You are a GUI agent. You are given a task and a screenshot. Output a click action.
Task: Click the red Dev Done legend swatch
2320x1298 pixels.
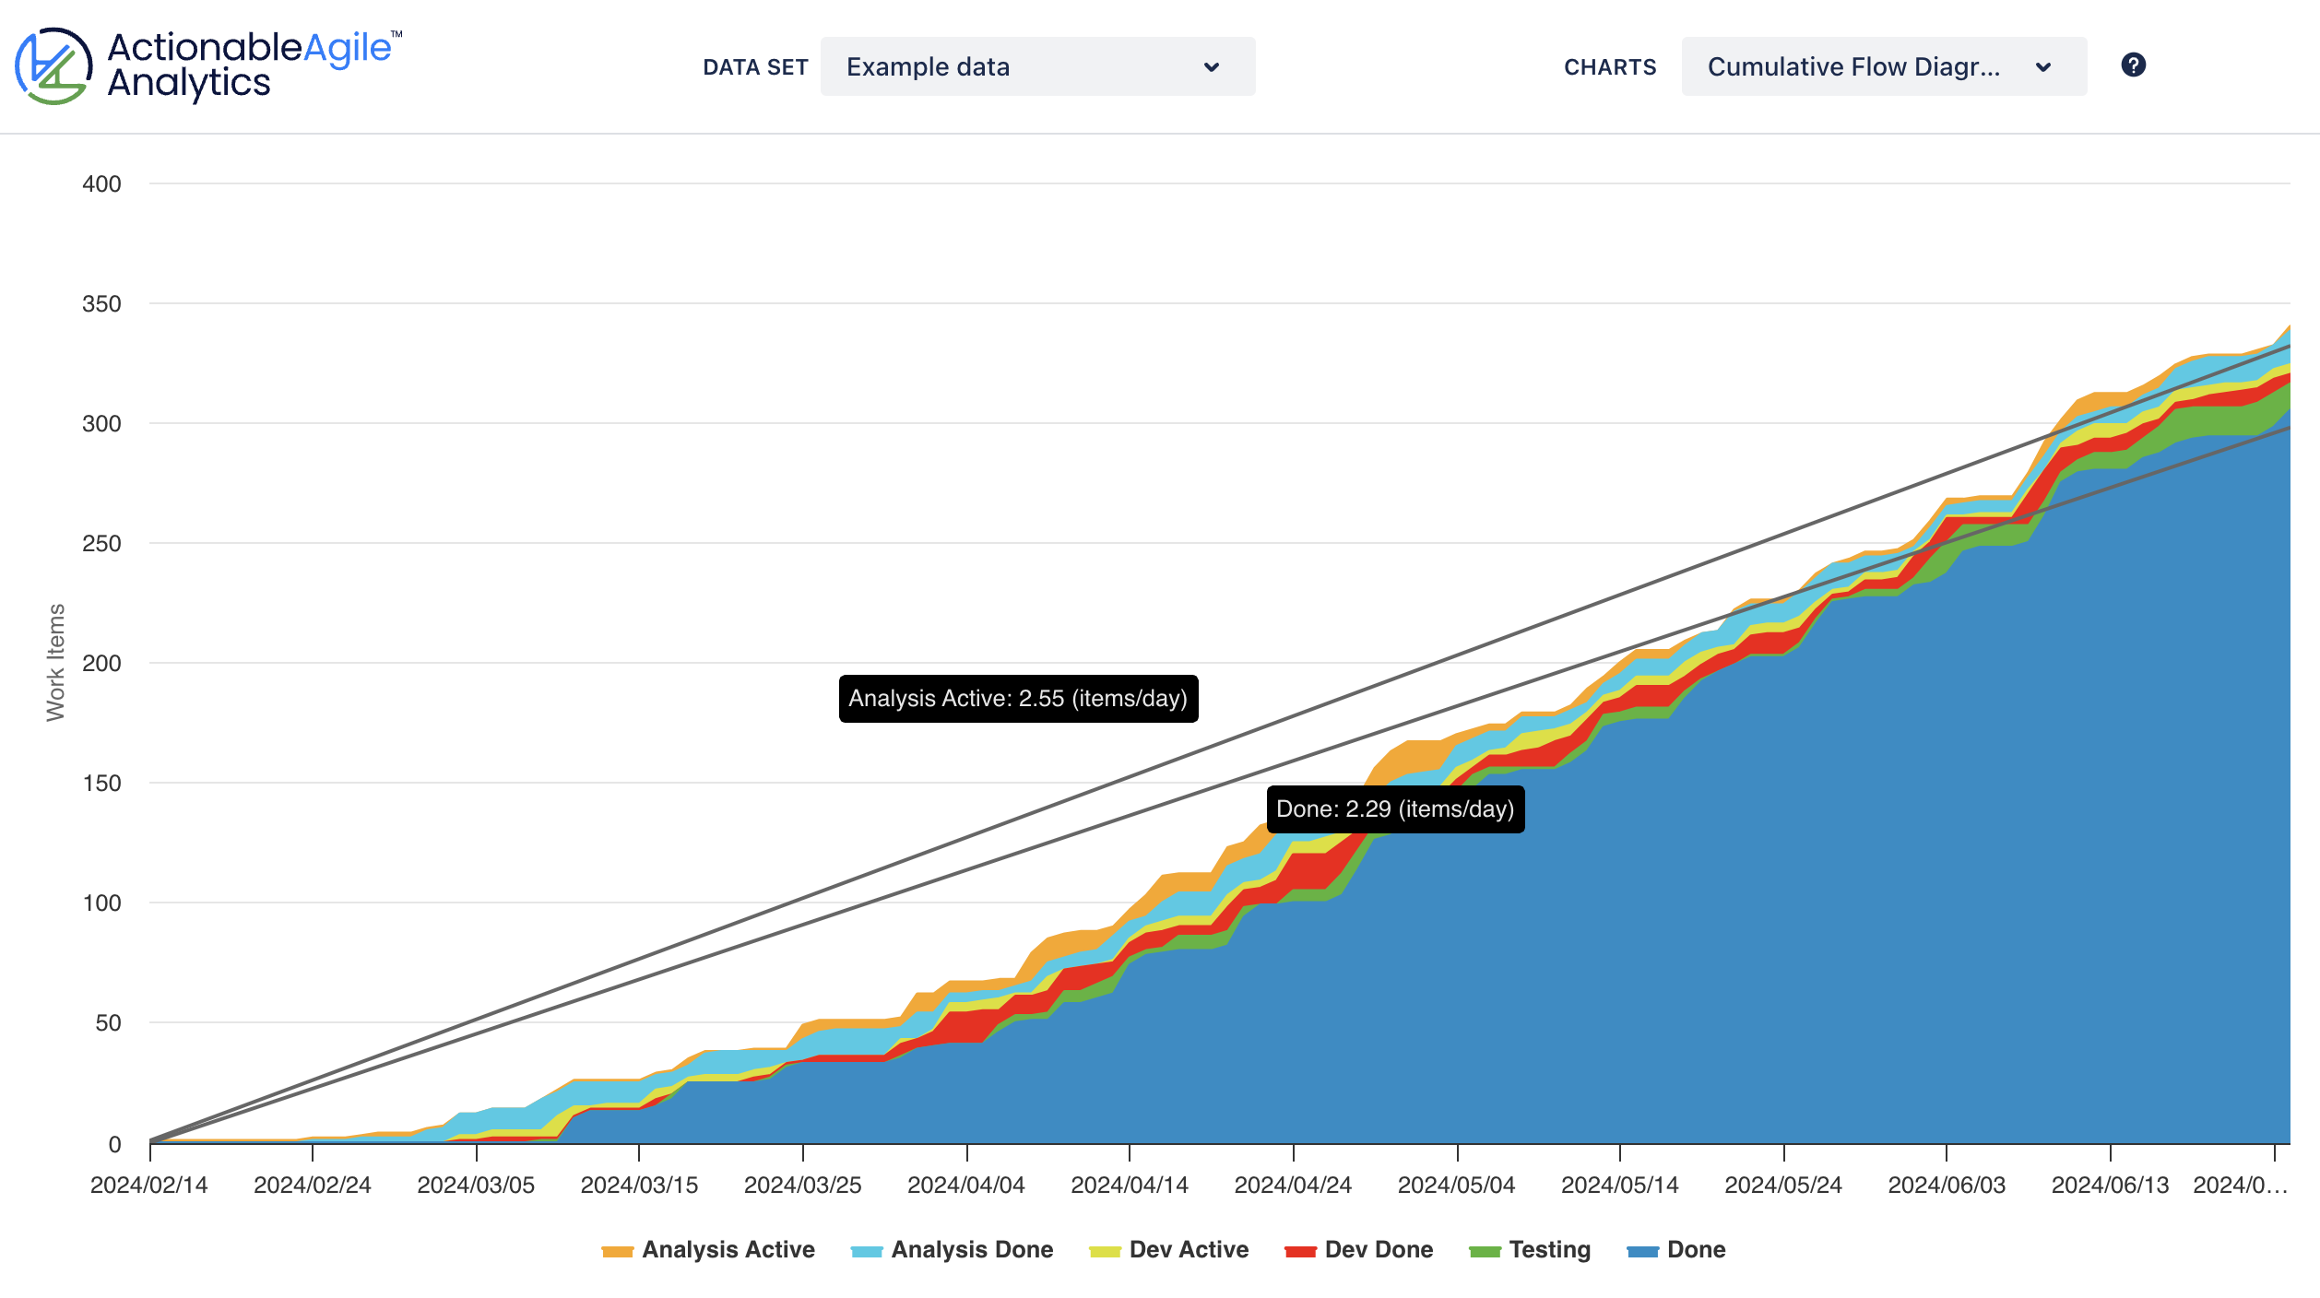[1300, 1250]
